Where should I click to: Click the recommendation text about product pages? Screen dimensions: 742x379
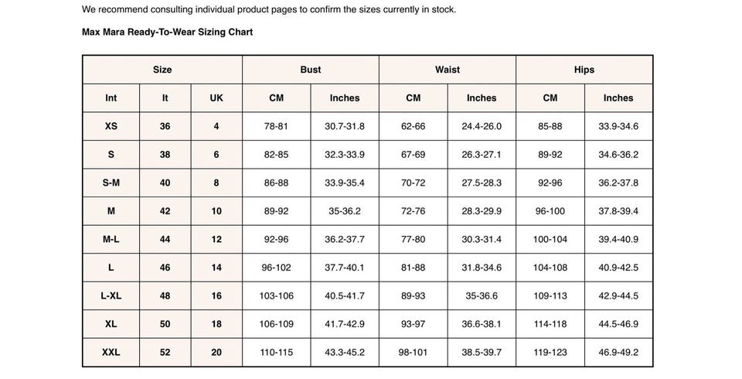[269, 10]
